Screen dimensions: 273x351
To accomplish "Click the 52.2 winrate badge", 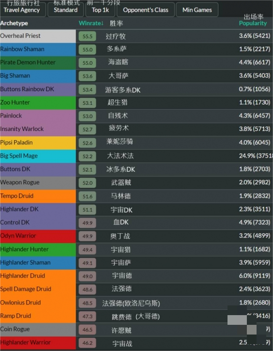I will pos(88,156).
